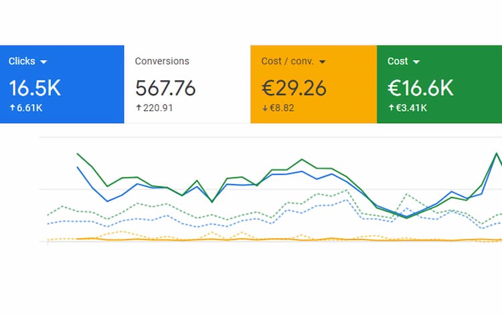This screenshot has width=502, height=315.
Task: Open the green Cost card dropdown arrow
Action: [416, 62]
